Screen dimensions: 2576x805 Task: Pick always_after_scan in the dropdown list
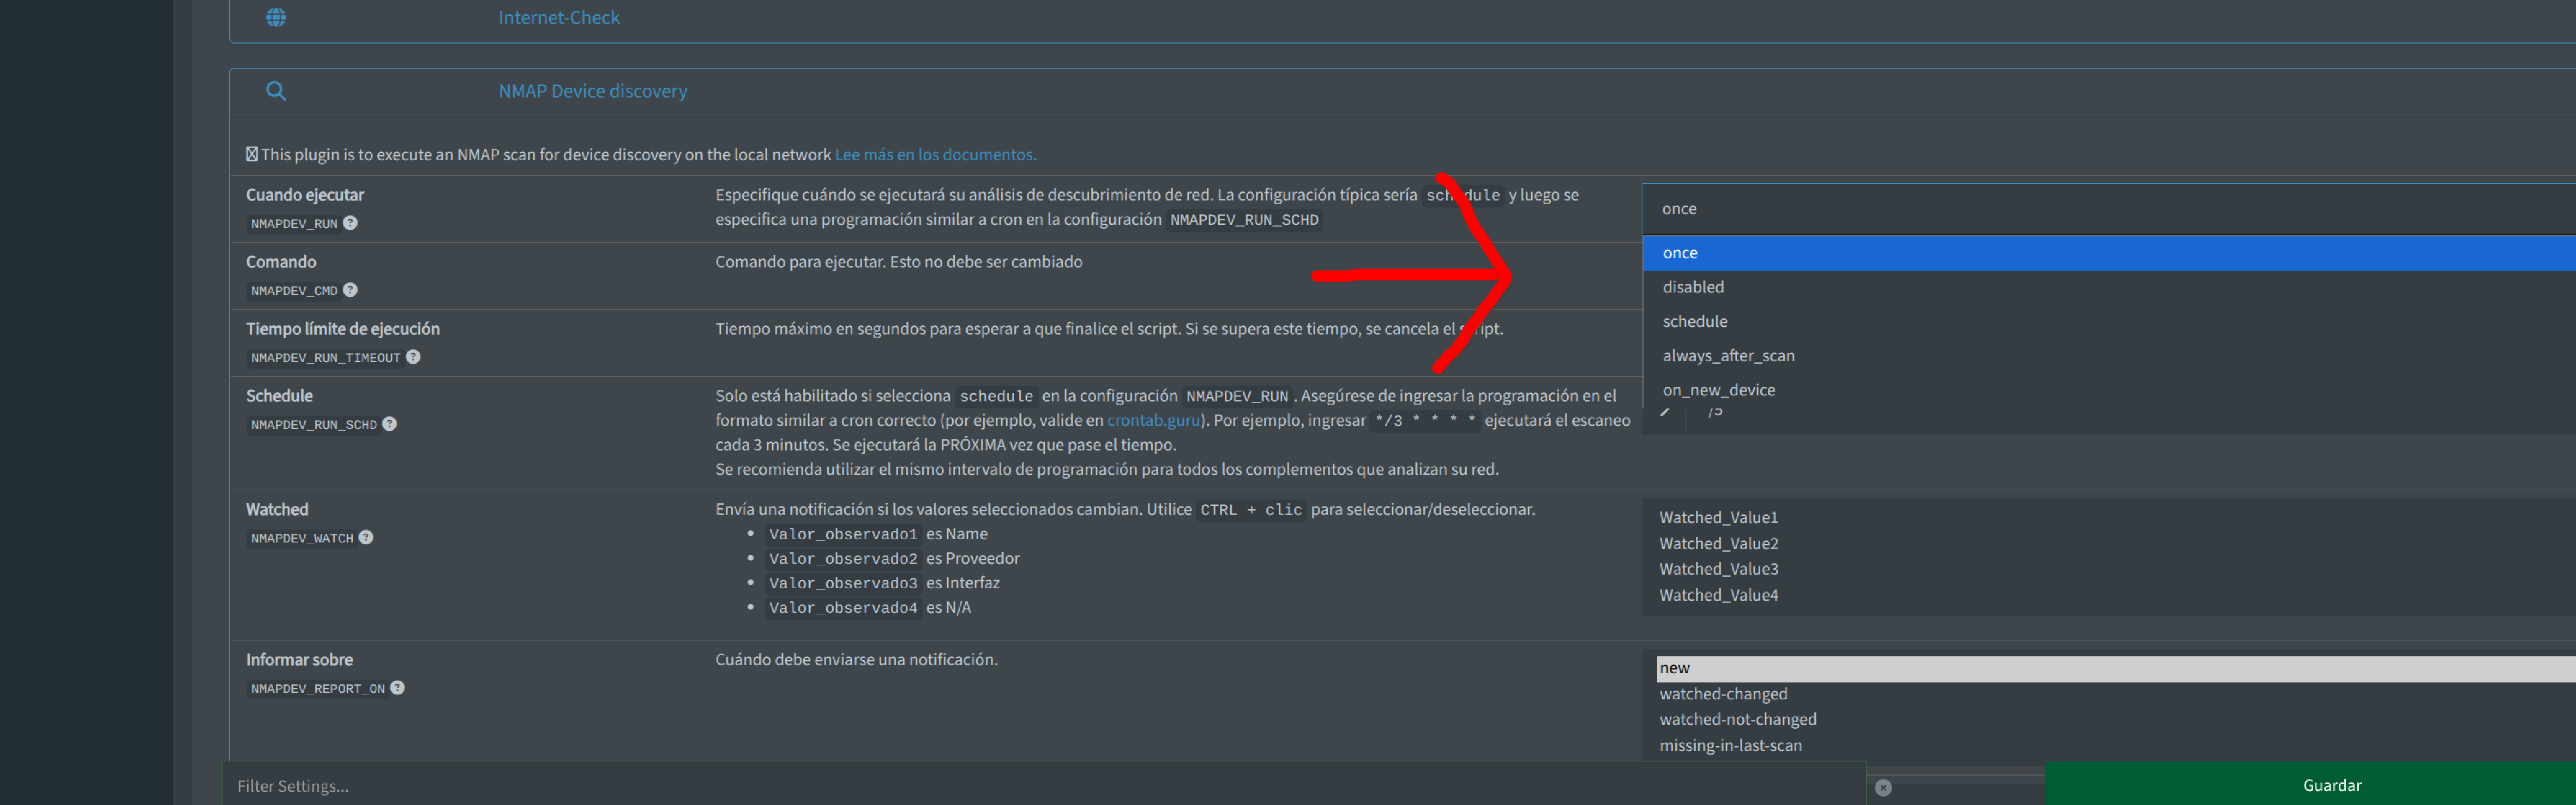[1728, 356]
